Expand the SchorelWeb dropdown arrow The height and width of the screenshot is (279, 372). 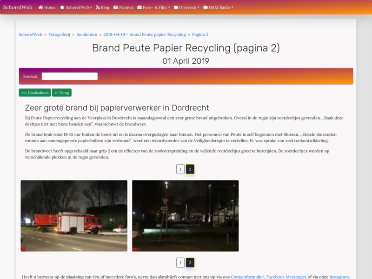tap(91, 7)
